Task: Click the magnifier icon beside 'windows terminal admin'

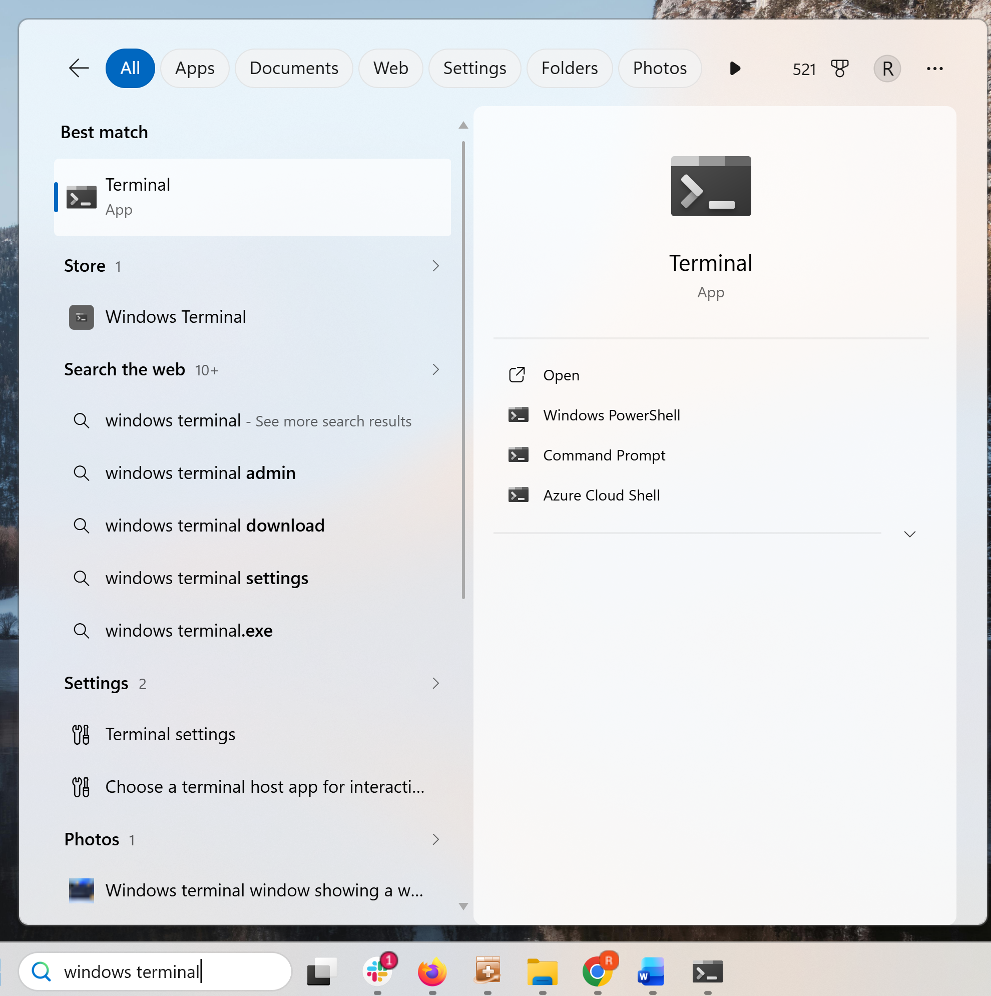Action: point(82,473)
